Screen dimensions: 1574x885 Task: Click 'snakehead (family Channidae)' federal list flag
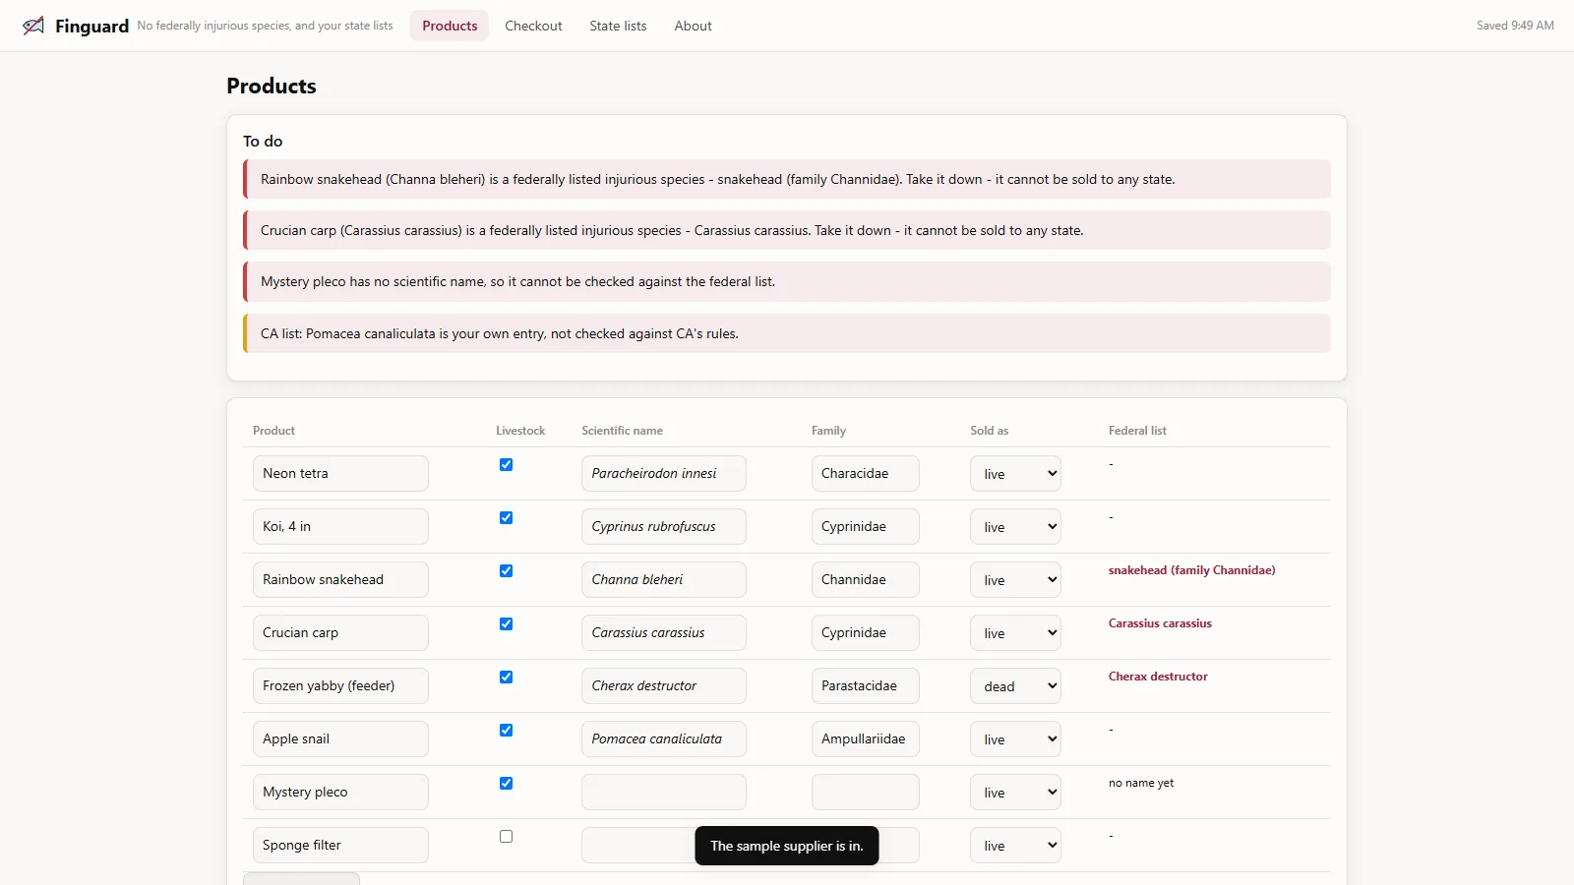pos(1191,570)
